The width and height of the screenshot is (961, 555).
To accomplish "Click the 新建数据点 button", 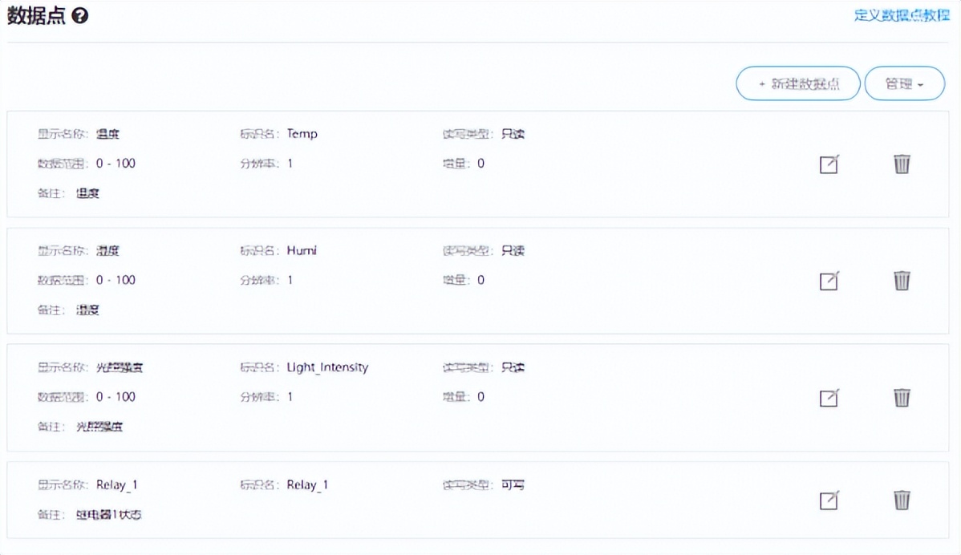I will [798, 83].
